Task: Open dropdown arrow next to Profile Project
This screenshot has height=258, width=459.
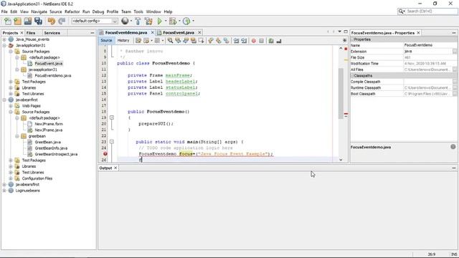Action: pos(193,21)
